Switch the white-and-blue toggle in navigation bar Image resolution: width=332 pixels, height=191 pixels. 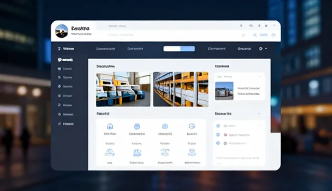click(179, 49)
